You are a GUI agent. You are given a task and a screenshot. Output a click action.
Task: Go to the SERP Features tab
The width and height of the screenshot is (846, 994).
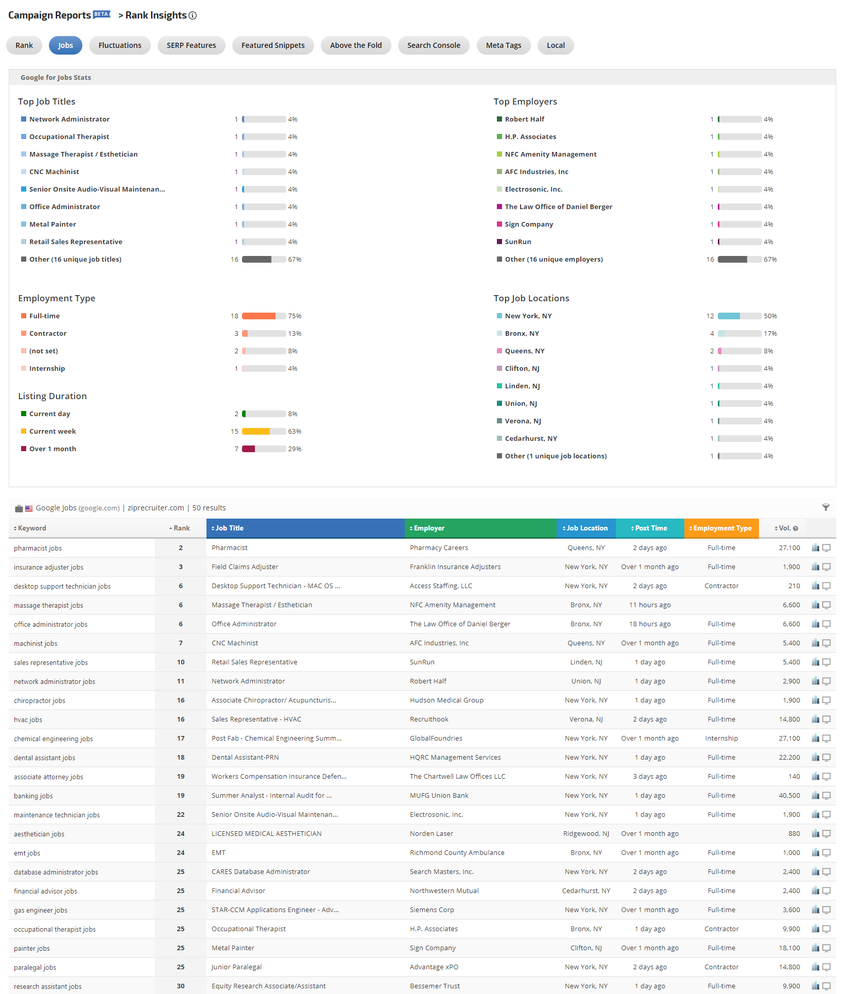[x=192, y=45]
